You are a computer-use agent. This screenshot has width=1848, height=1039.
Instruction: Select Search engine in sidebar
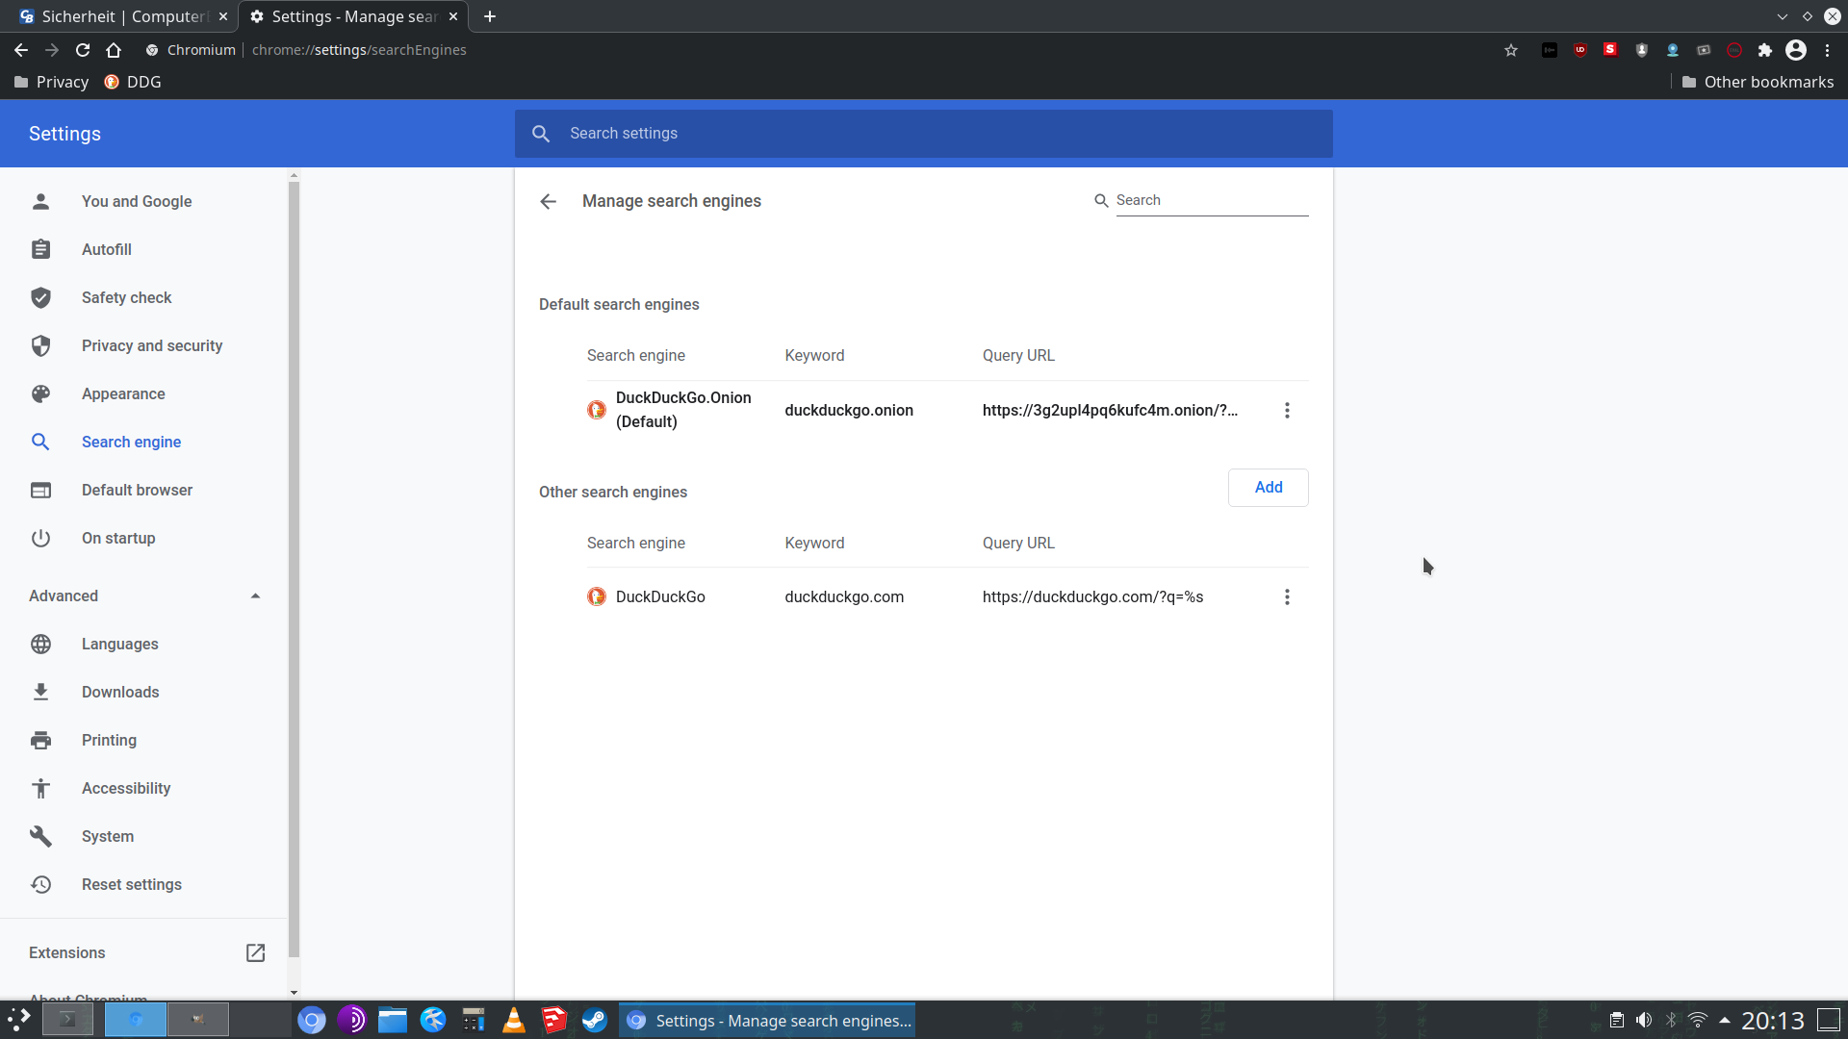pyautogui.click(x=131, y=442)
